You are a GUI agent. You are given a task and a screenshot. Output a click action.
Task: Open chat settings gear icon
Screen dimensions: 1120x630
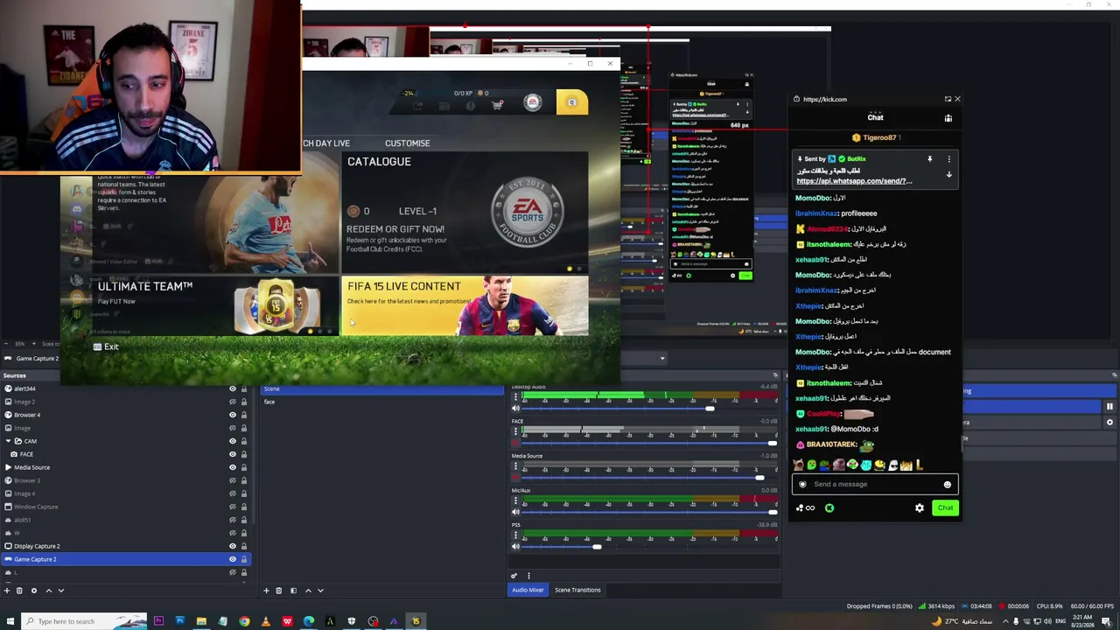[x=919, y=508]
